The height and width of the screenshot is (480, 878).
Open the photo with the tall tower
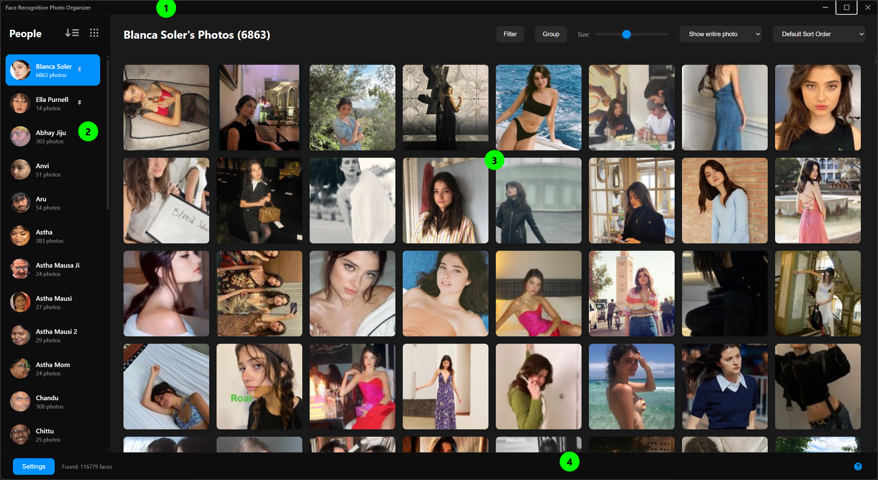(632, 293)
